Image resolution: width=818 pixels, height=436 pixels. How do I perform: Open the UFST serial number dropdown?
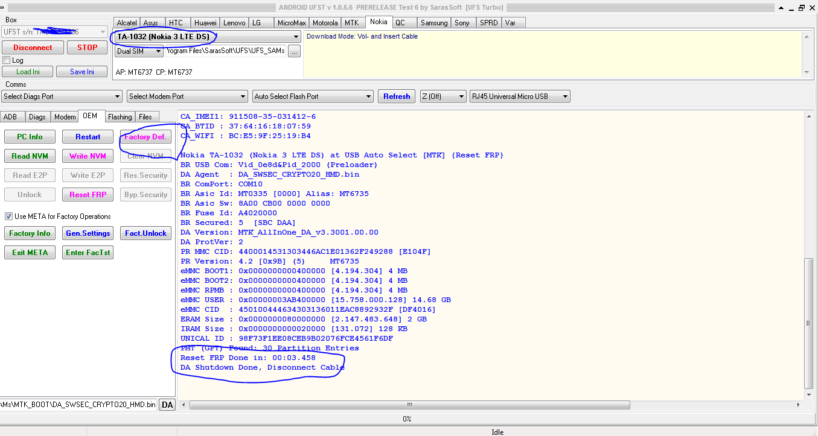55,31
